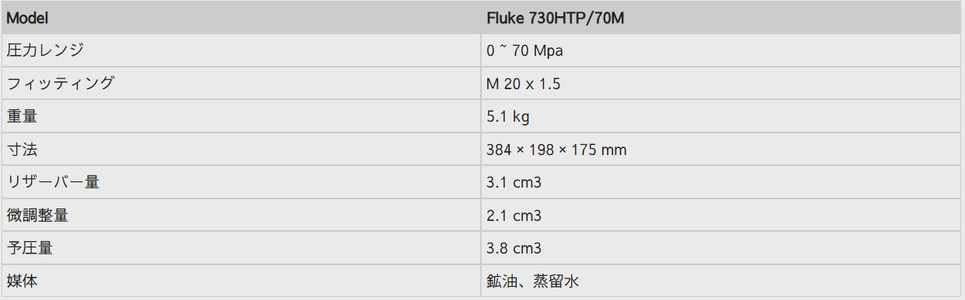Click the 384 × 198 × 175 mm value
This screenshot has height=300, width=965.
tap(556, 150)
